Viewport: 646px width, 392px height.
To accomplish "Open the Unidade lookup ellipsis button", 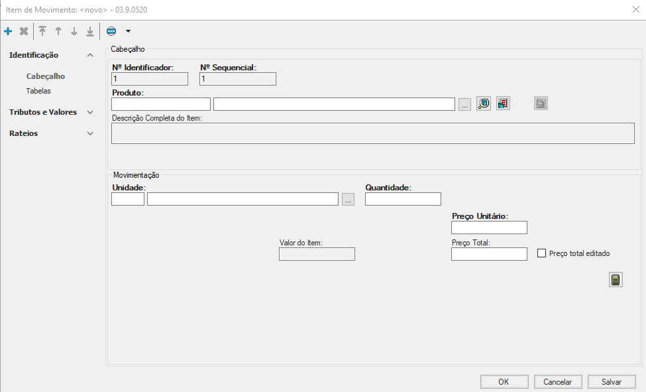I will pyautogui.click(x=349, y=199).
